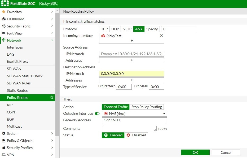Select SCTP protocol

pos(127,29)
